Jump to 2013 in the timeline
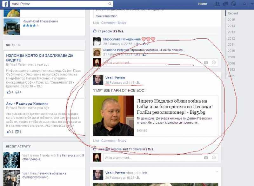The height and width of the screenshot is (186, 254). pos(231,32)
